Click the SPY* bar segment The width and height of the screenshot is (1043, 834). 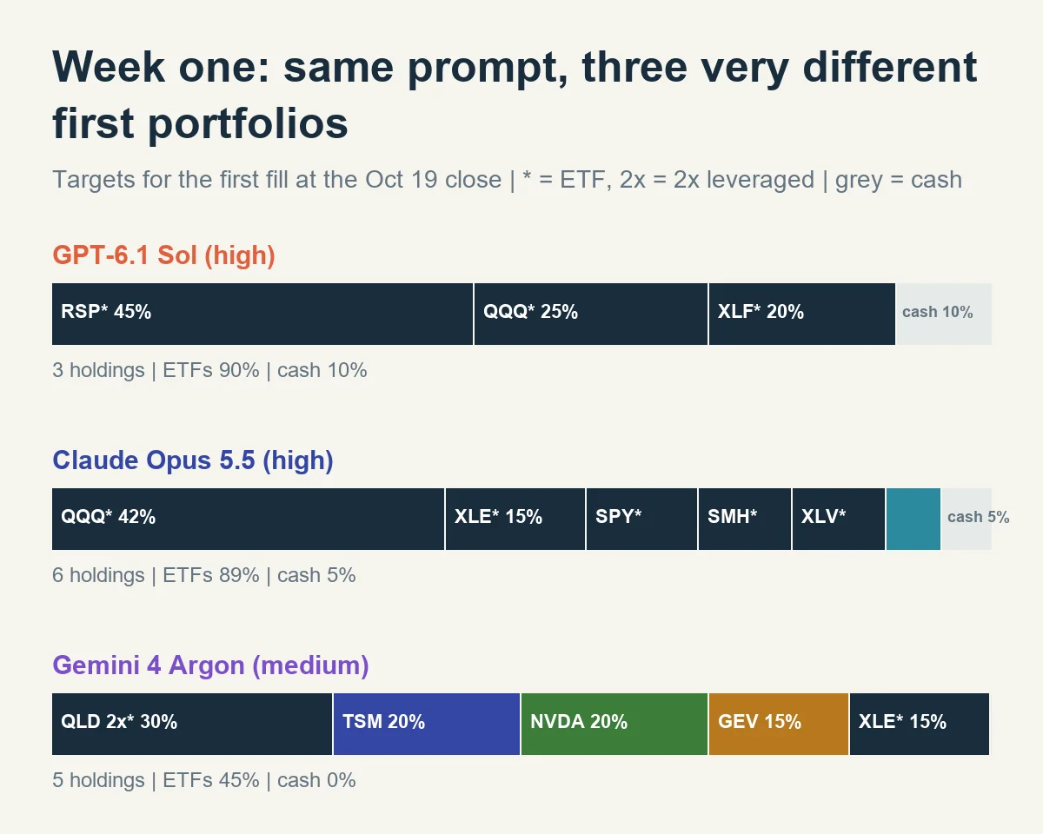642,519
